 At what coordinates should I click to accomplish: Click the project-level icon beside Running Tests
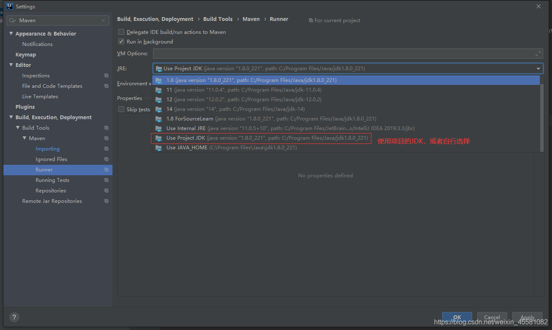coord(106,180)
